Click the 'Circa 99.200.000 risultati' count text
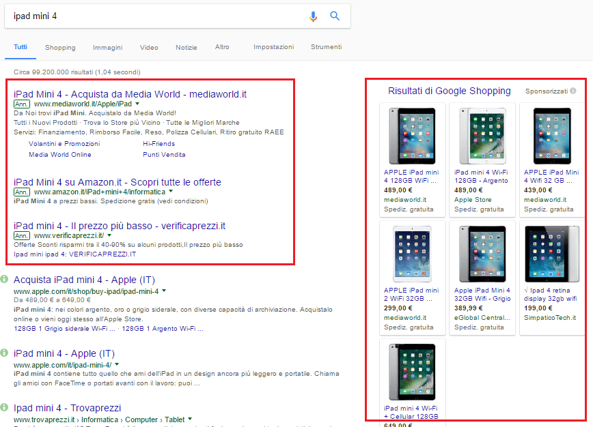The width and height of the screenshot is (593, 427). click(x=77, y=72)
